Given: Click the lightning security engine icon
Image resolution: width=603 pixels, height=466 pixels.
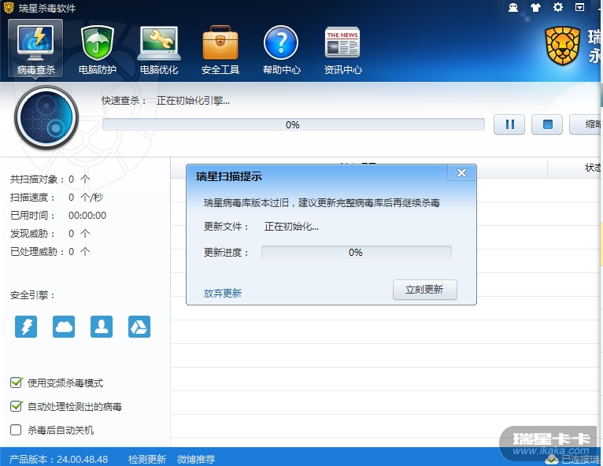Looking at the screenshot, I should click(26, 327).
